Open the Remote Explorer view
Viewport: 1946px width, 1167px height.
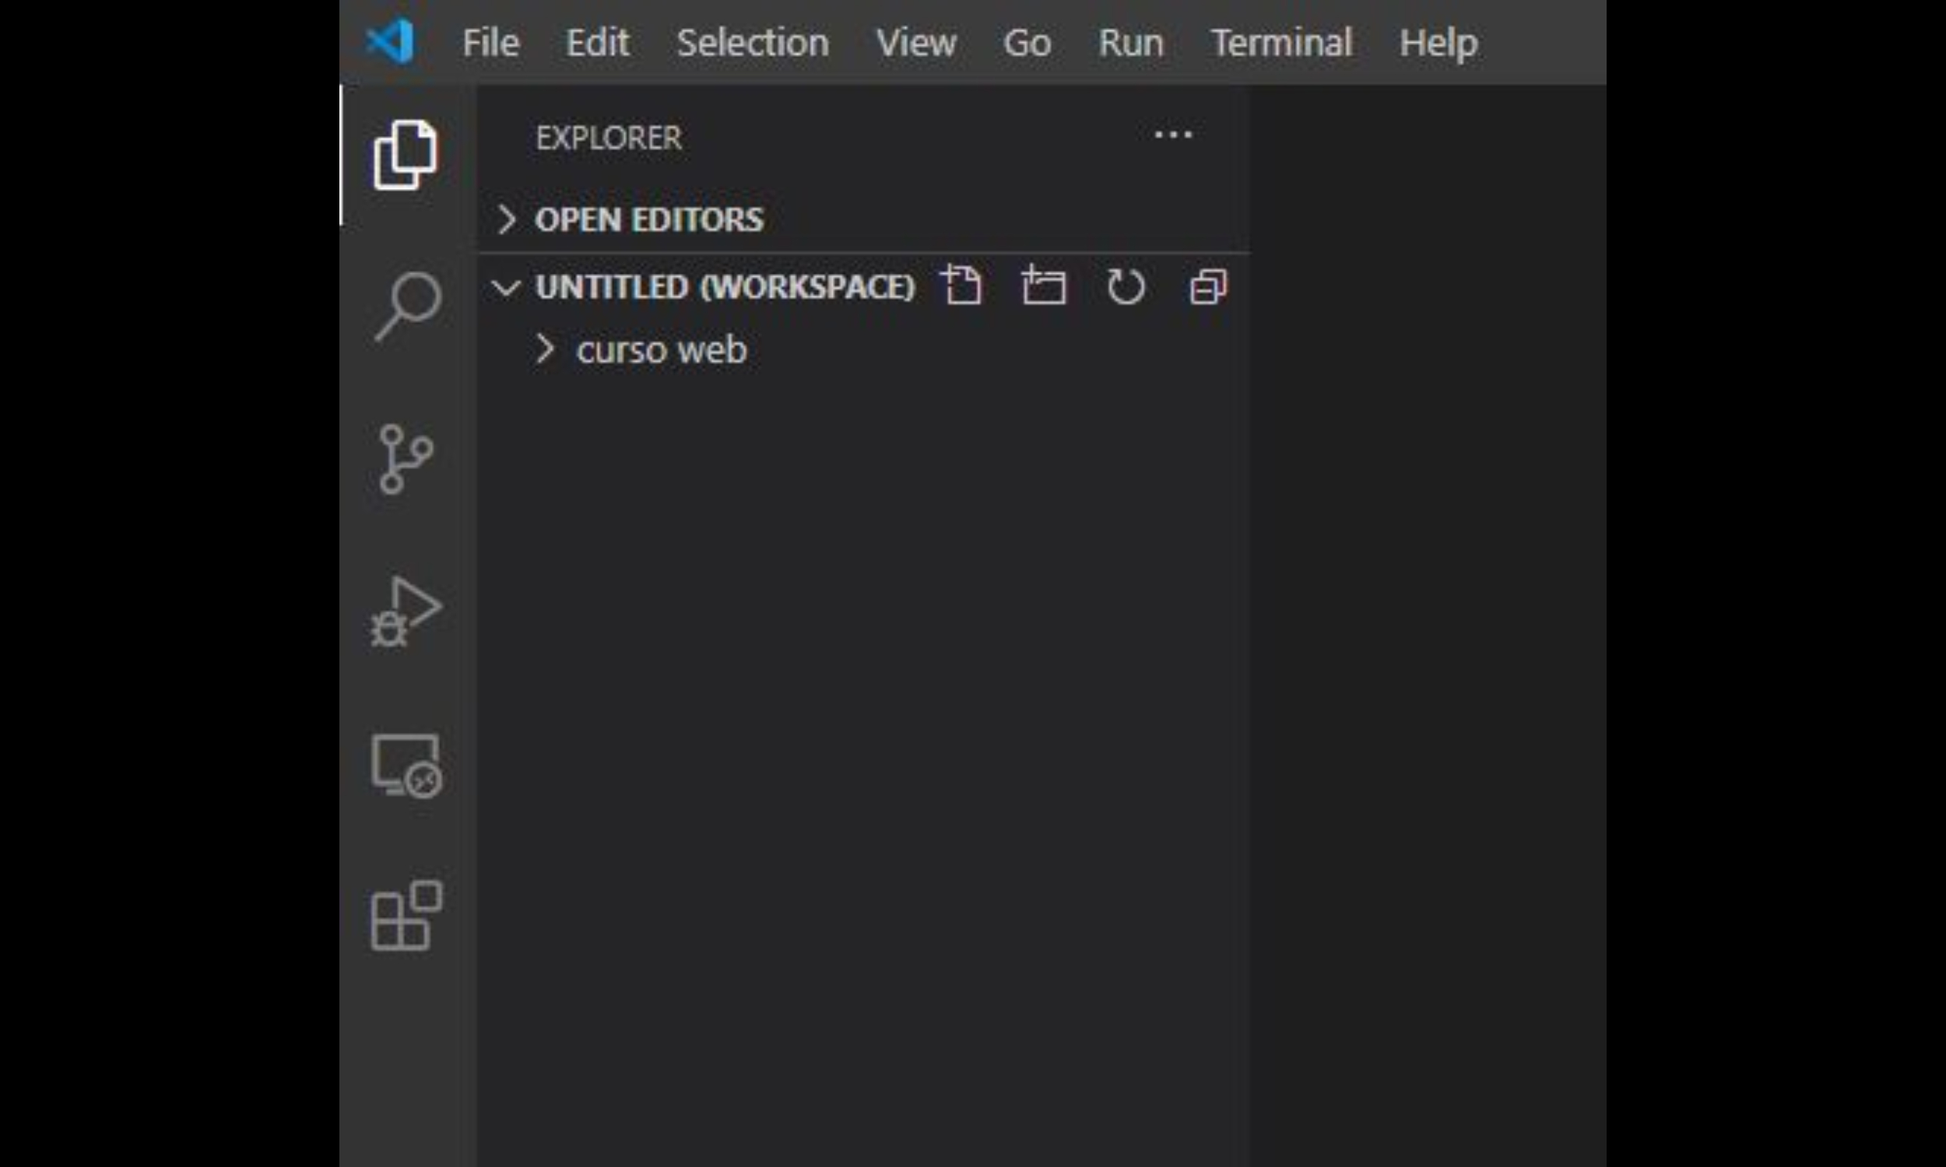tap(406, 765)
